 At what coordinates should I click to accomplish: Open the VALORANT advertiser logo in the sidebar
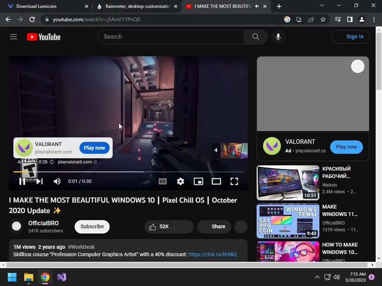(272, 146)
